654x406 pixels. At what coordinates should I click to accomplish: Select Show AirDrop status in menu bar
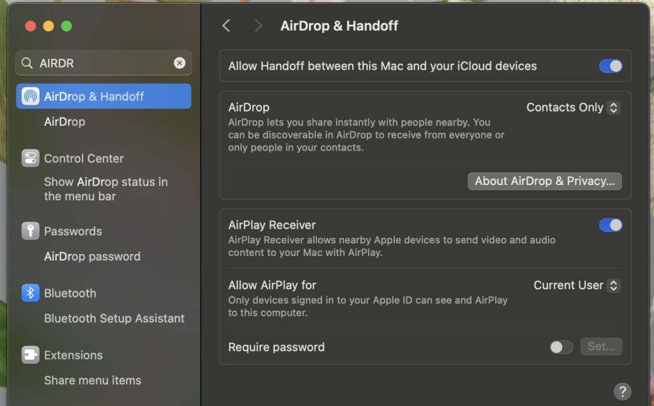105,189
